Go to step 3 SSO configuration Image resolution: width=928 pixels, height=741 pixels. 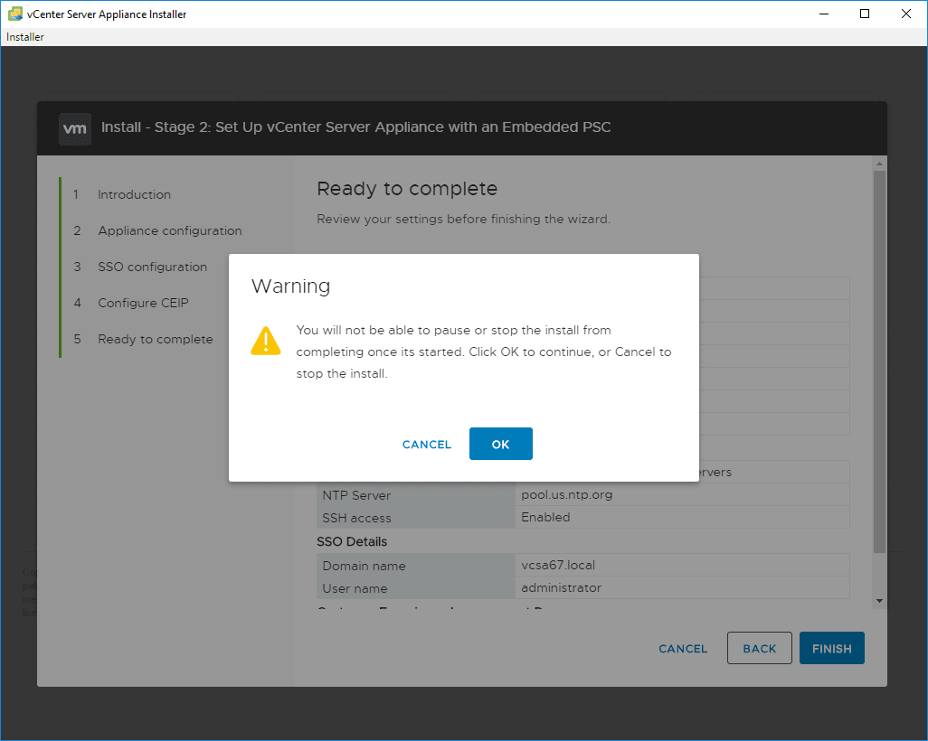(x=153, y=267)
